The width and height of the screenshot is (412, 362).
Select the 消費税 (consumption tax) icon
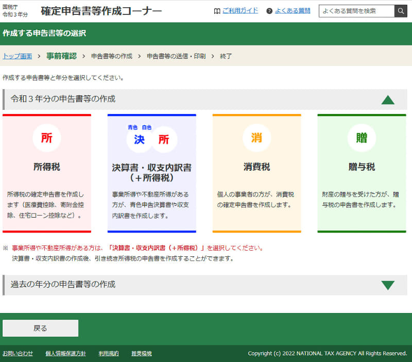[x=256, y=138]
